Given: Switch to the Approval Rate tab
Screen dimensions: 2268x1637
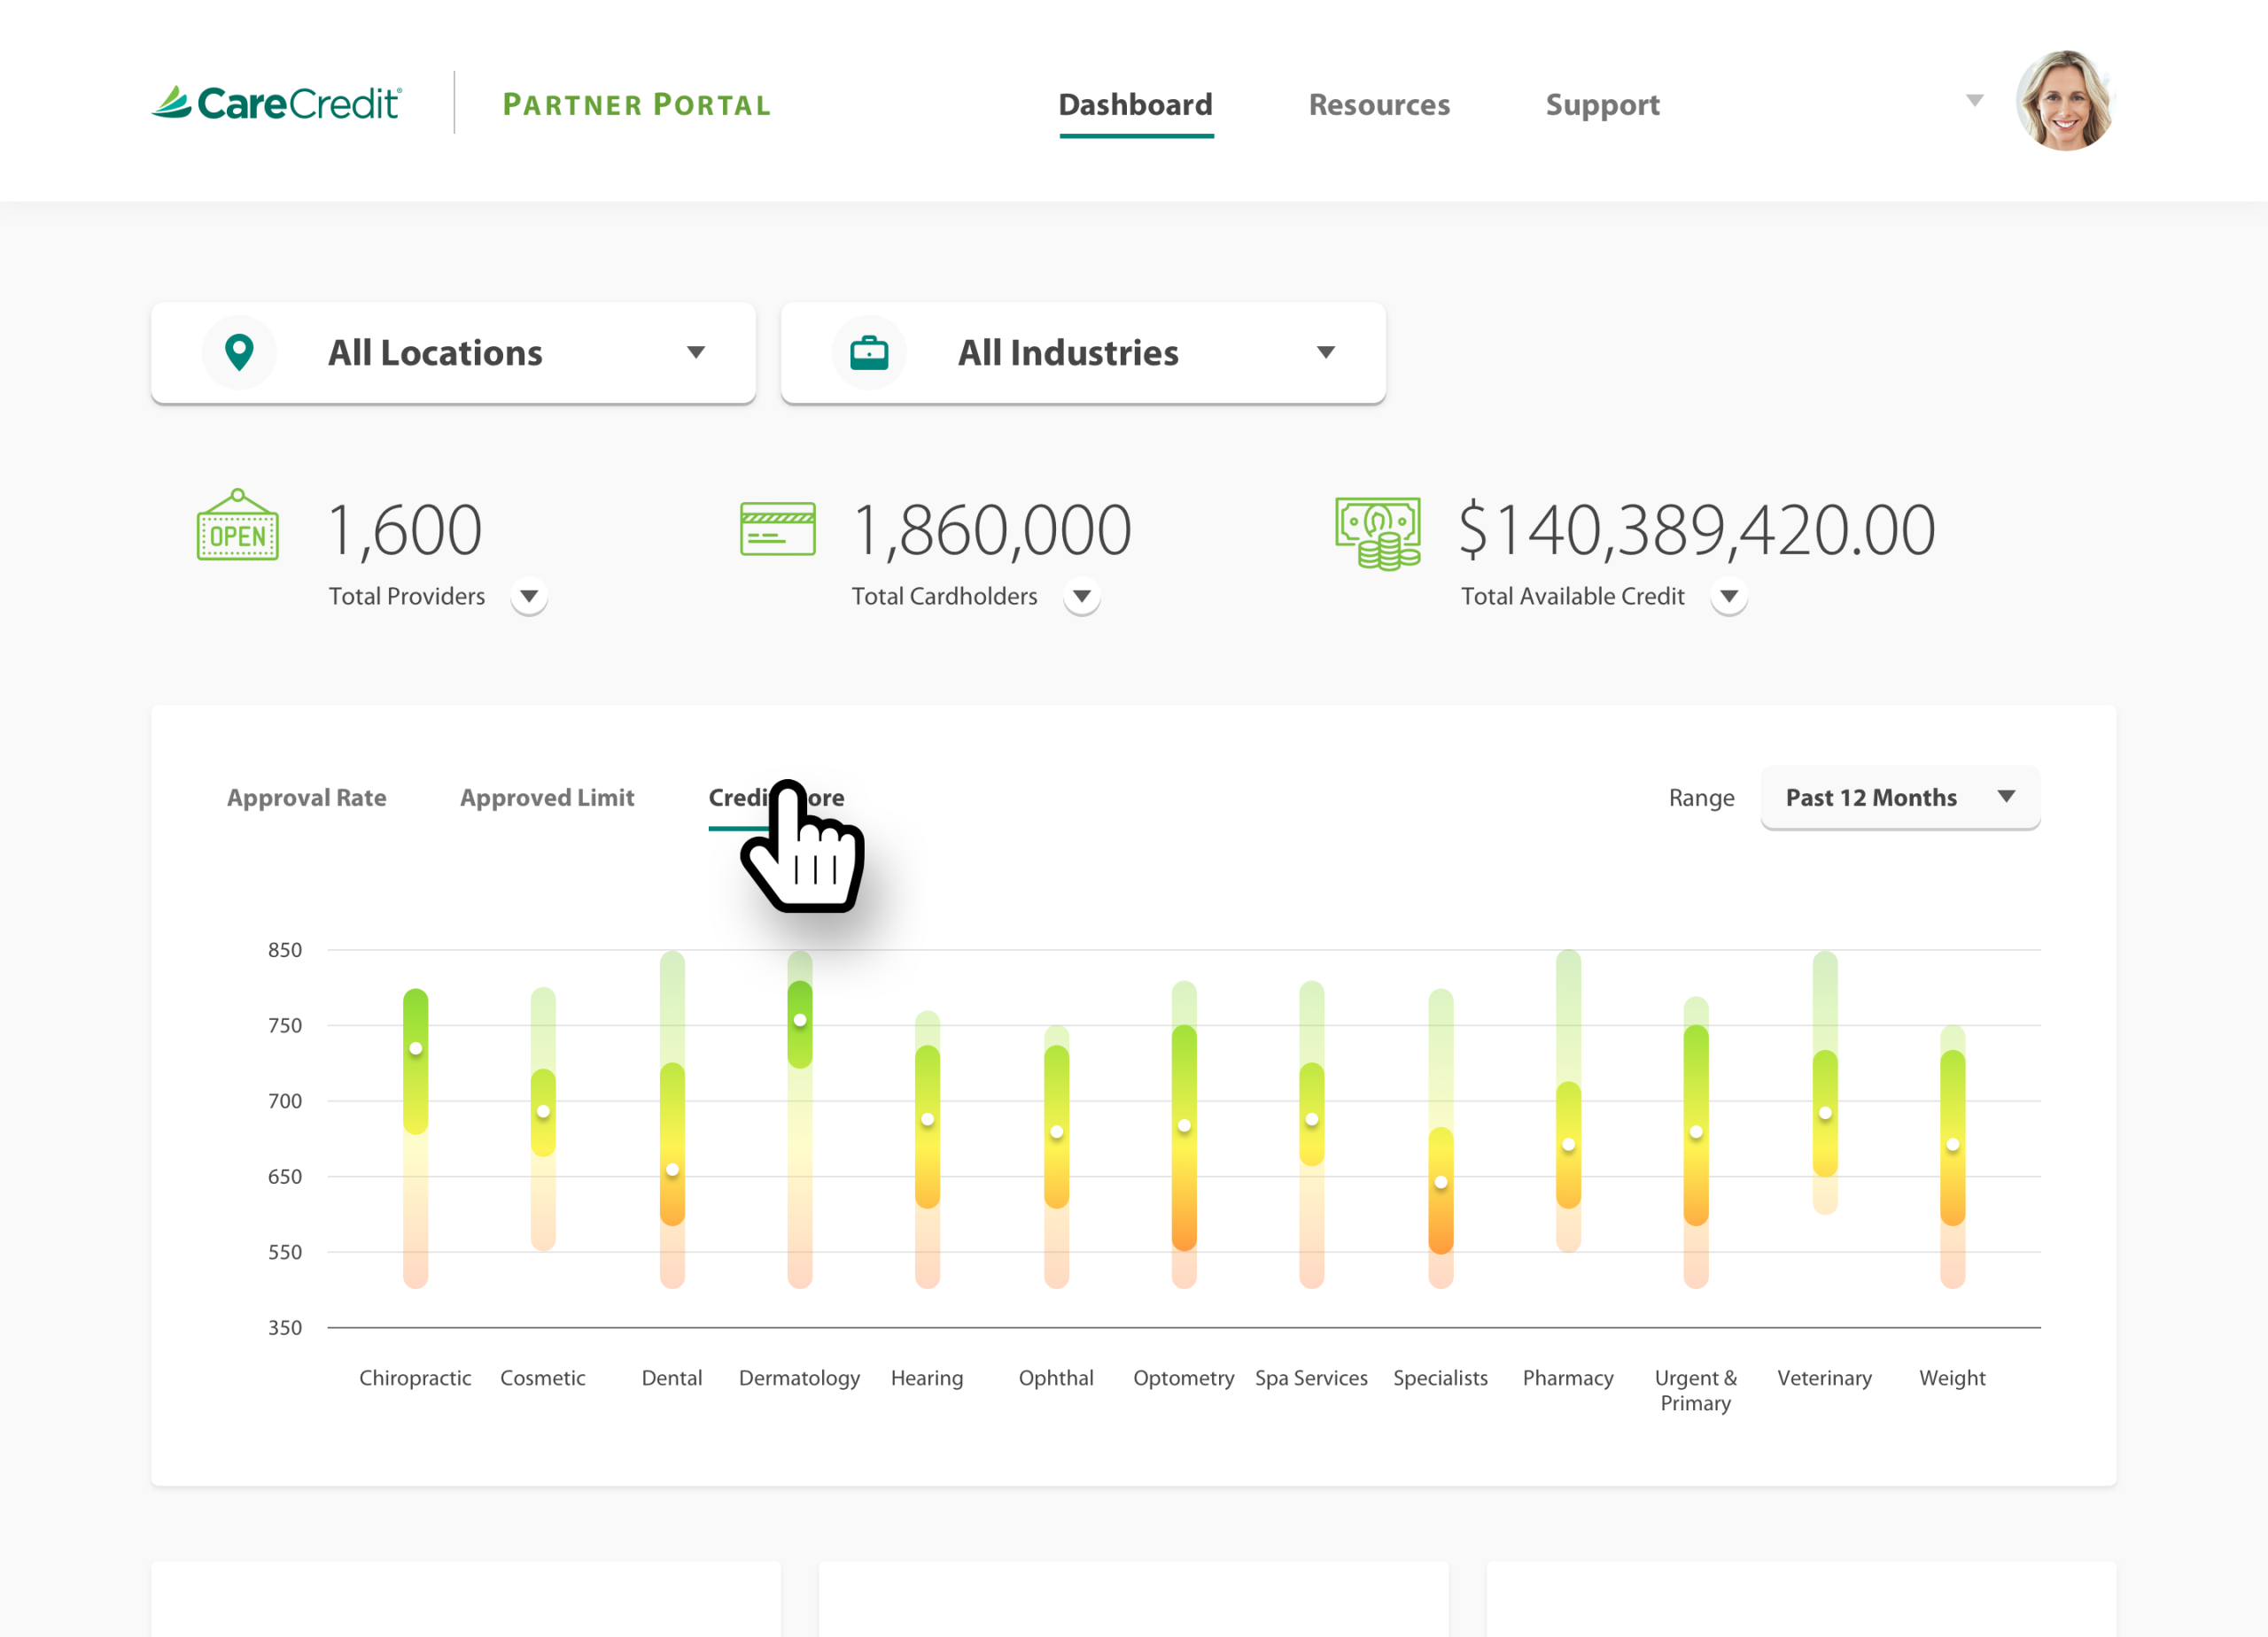Looking at the screenshot, I should pyautogui.click(x=306, y=798).
